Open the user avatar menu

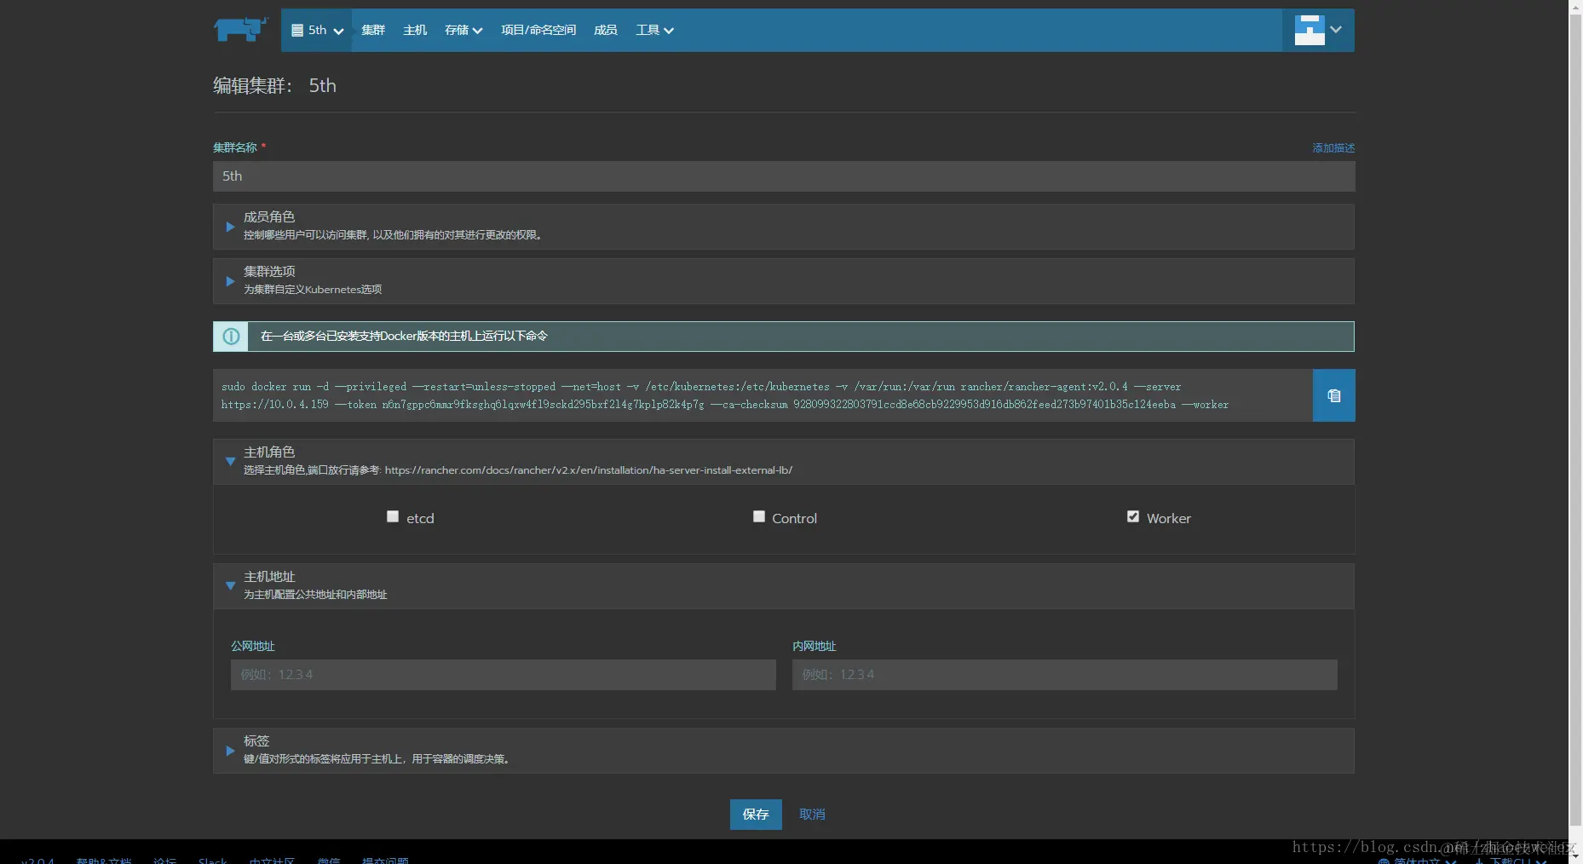[x=1310, y=30]
